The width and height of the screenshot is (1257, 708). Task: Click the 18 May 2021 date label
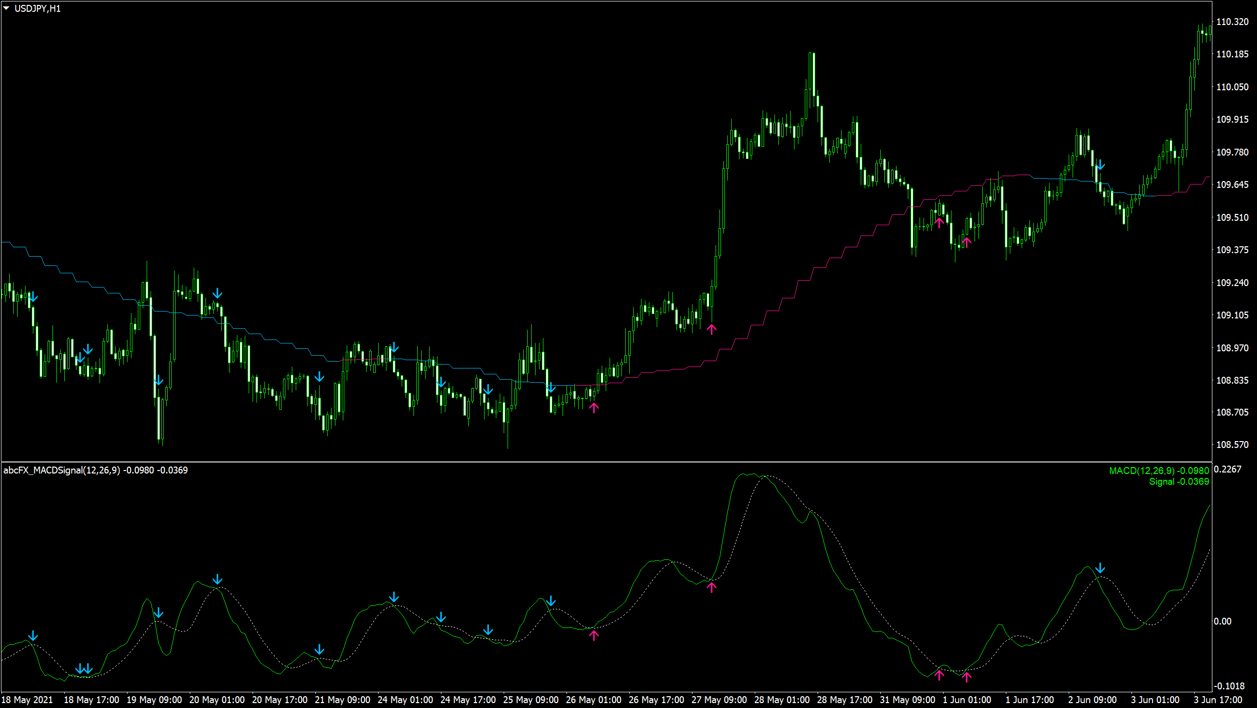point(27,700)
